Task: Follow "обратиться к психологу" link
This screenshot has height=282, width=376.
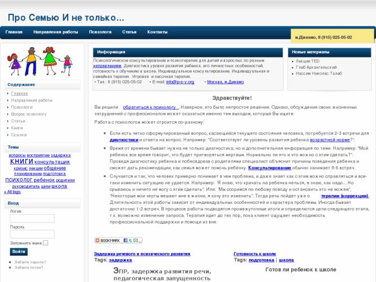Action: point(151,107)
